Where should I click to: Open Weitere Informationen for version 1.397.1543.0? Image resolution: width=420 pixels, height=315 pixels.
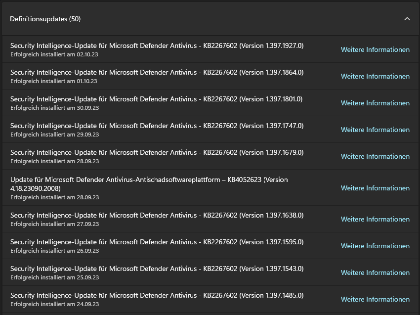click(x=375, y=272)
